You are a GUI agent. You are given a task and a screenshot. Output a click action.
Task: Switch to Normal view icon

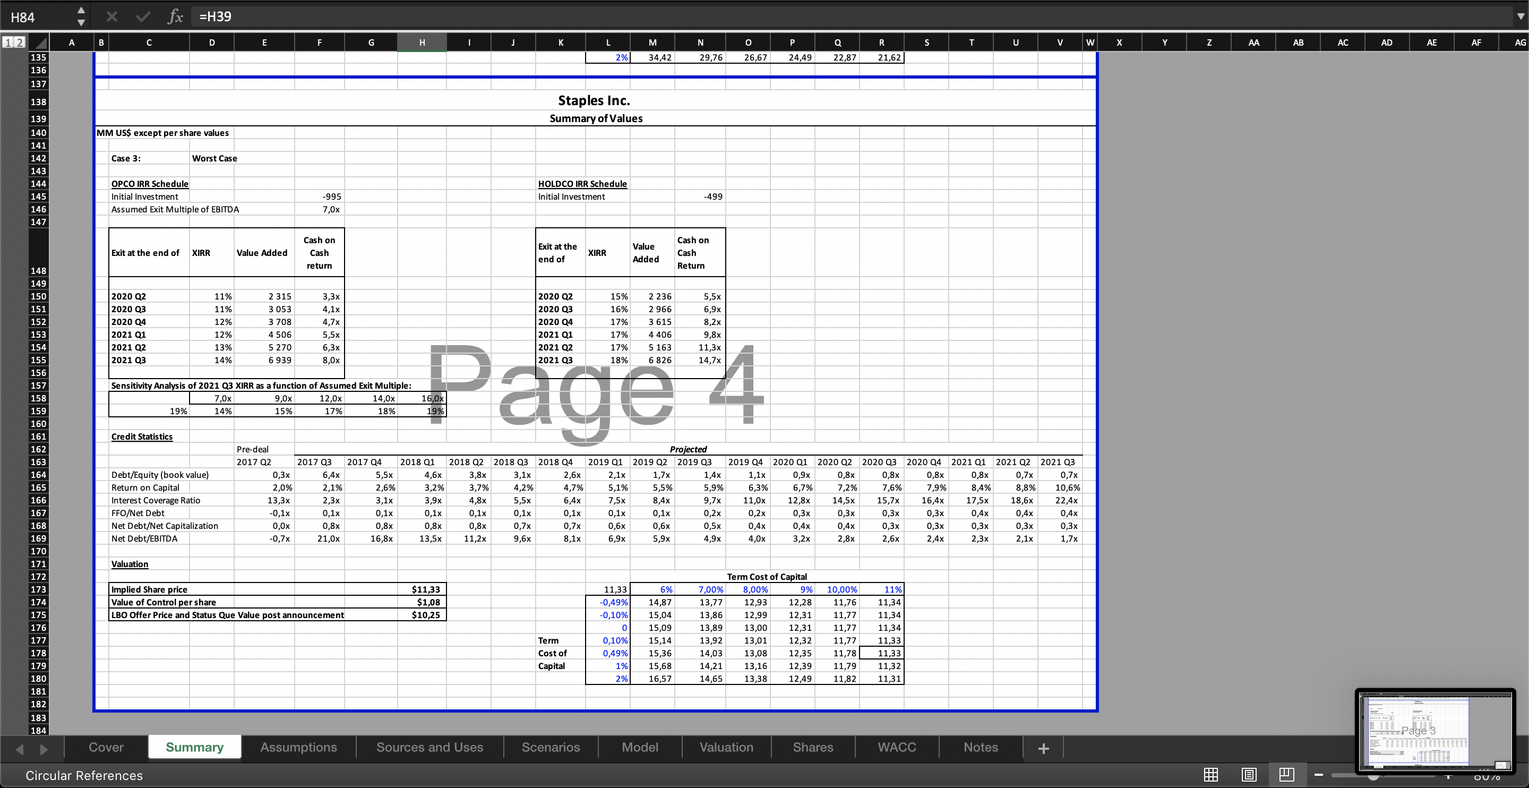click(x=1211, y=774)
